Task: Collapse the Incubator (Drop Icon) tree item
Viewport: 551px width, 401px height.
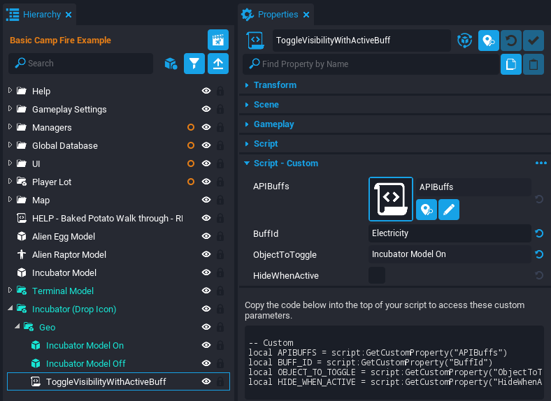Action: pos(10,309)
